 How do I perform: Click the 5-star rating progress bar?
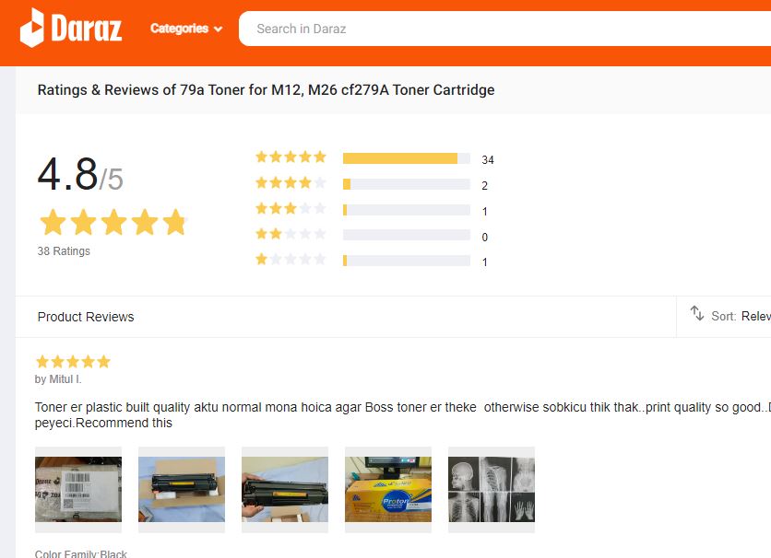coord(406,158)
